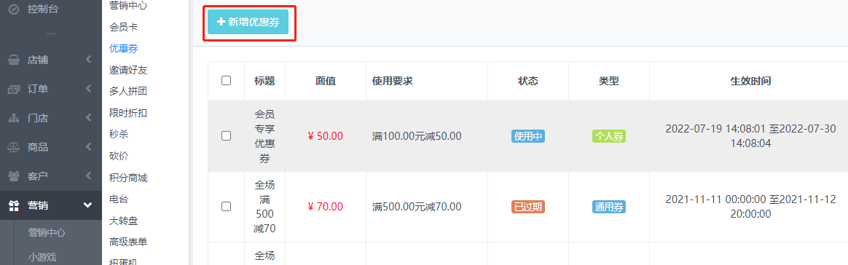
Task: Click the 客户 customers group icon
Action: [x=14, y=176]
